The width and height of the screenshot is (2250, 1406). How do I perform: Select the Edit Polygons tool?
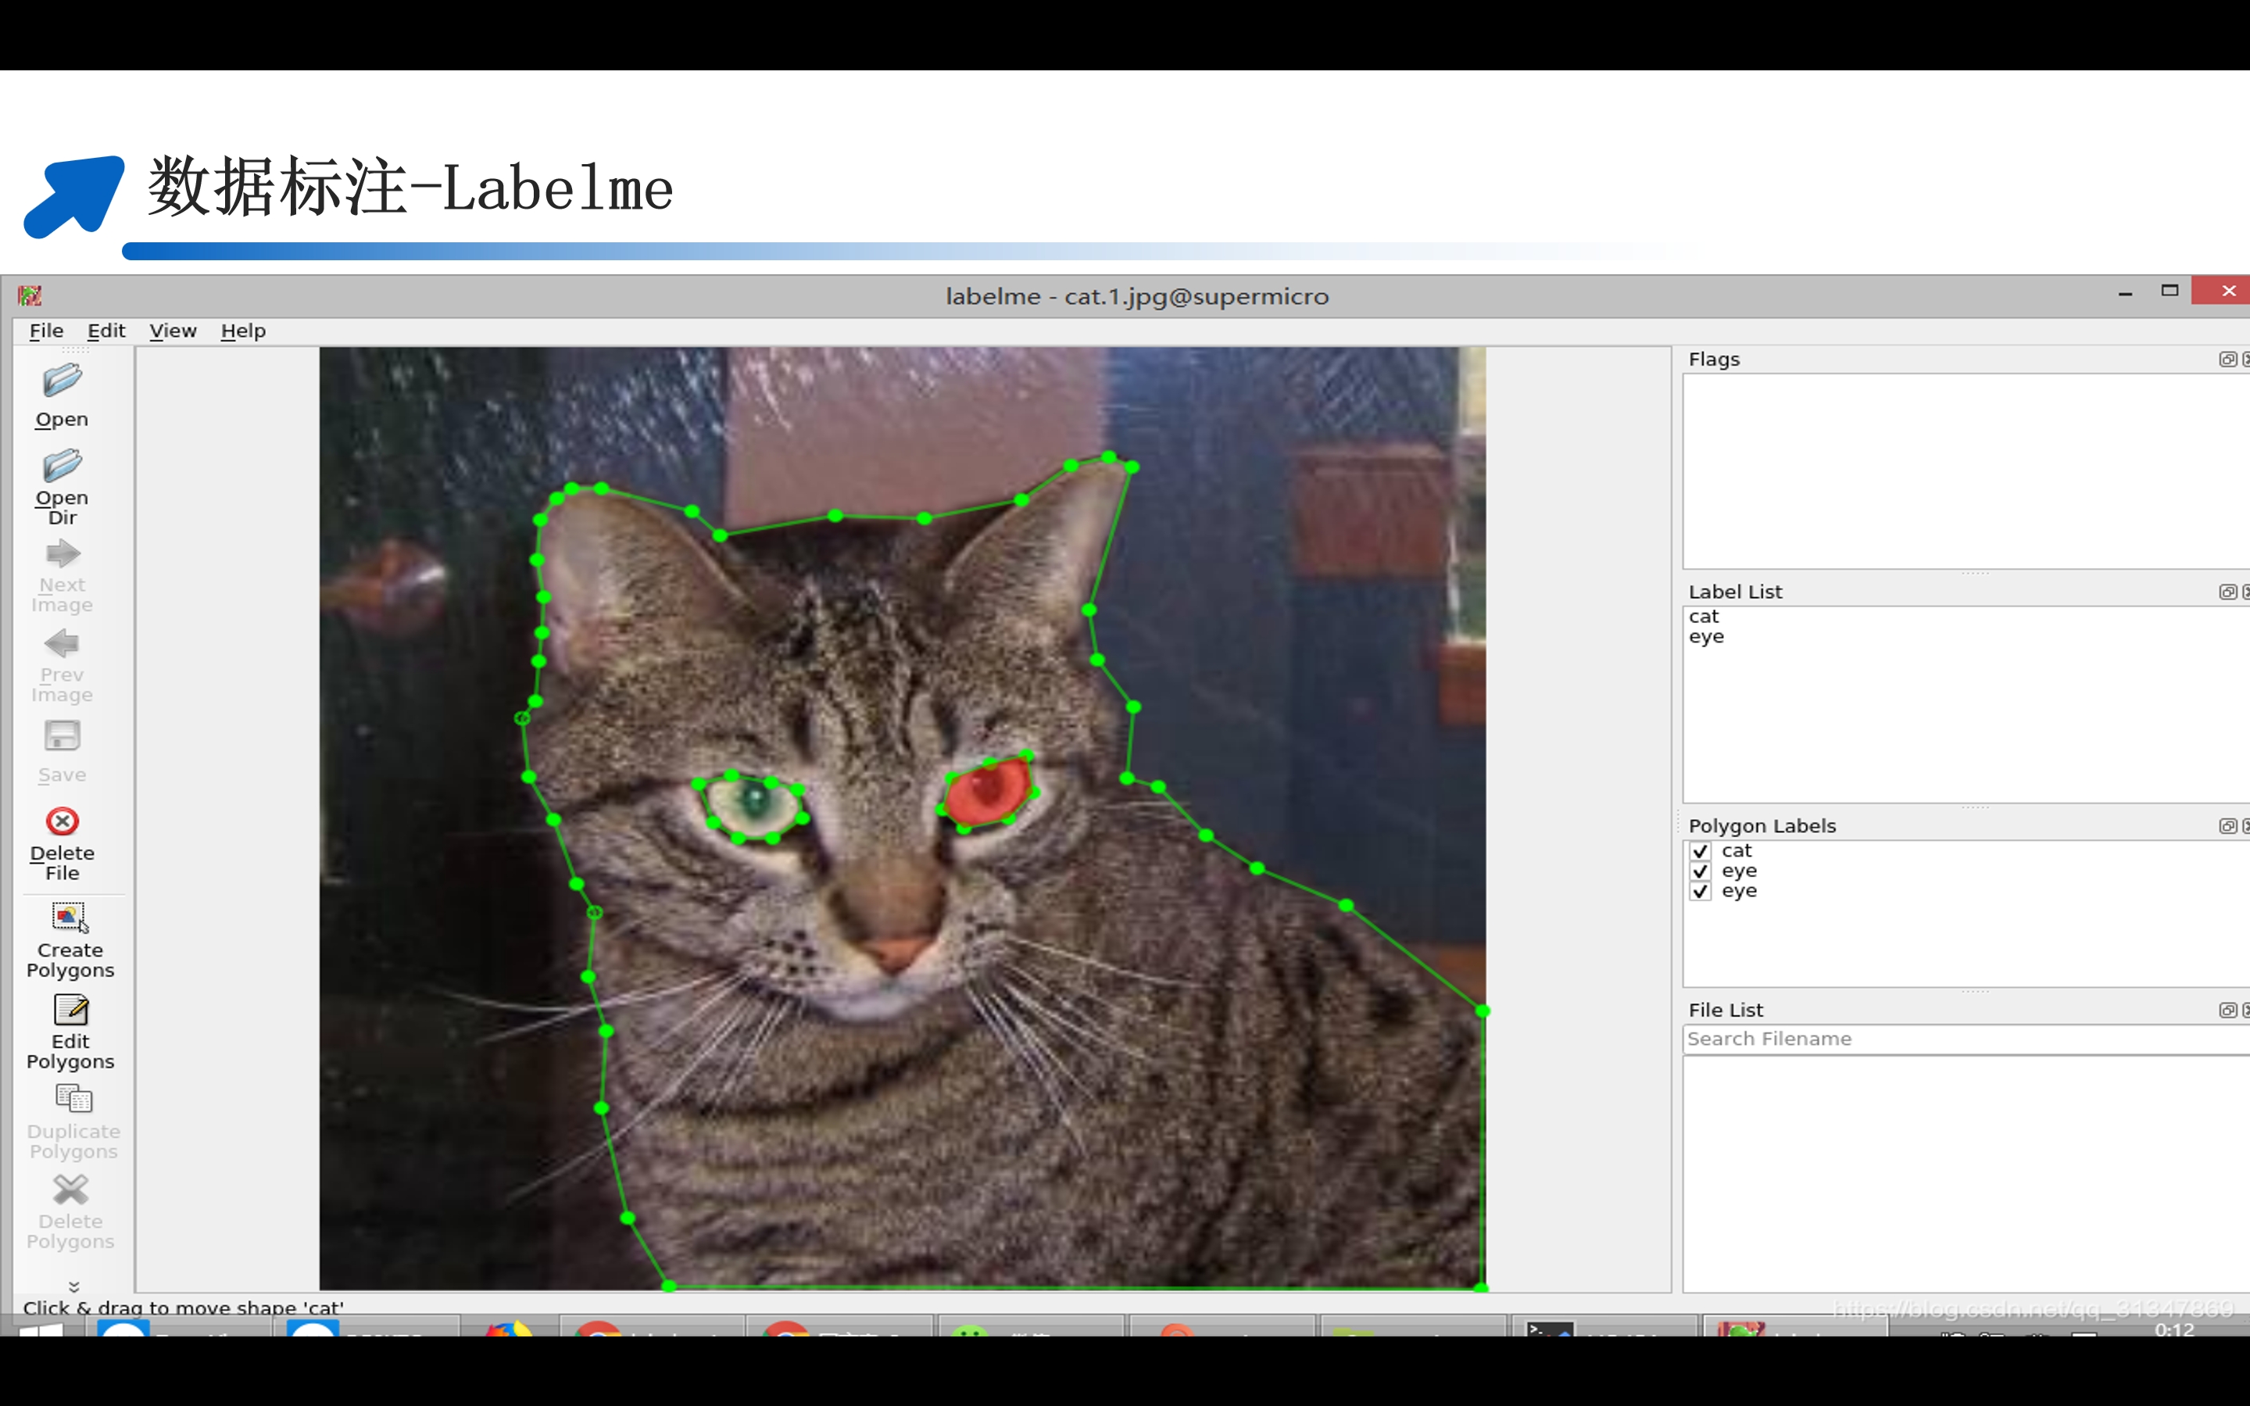click(x=70, y=1011)
